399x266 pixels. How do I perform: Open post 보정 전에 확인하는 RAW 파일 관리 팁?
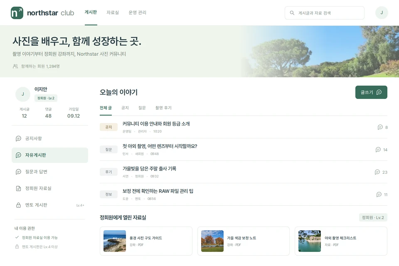[x=158, y=191]
